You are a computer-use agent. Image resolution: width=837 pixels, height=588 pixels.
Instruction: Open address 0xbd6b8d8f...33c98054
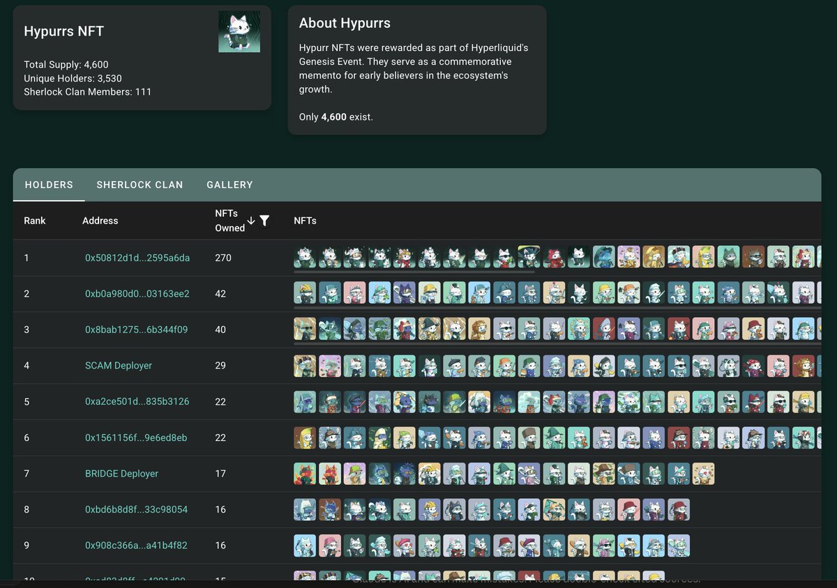[x=136, y=509]
